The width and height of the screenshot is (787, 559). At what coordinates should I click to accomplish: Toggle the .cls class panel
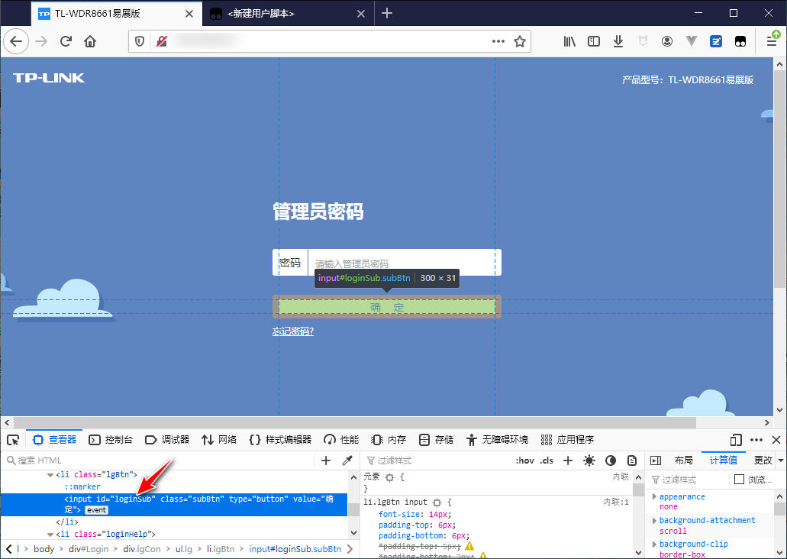click(547, 460)
